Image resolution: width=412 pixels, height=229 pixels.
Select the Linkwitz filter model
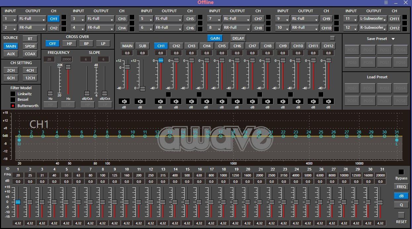(x=13, y=94)
